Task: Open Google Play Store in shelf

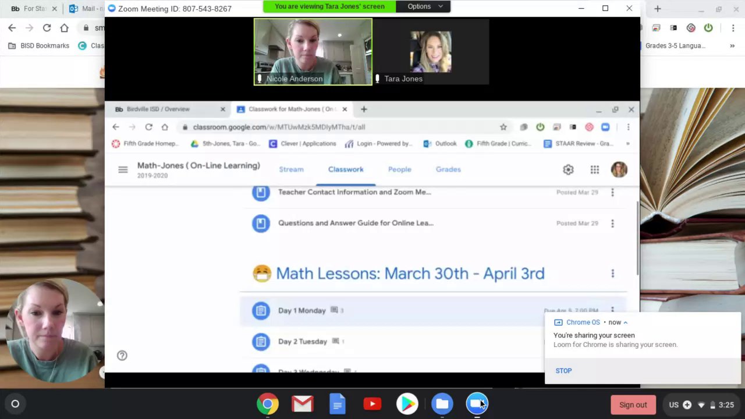Action: coord(407,404)
